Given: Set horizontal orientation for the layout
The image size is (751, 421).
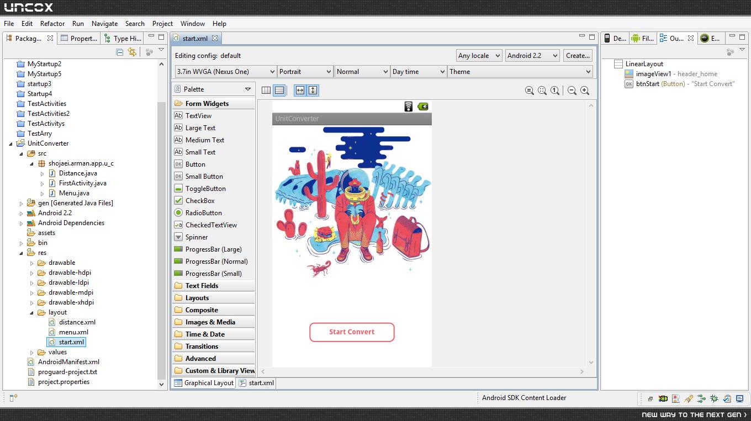Looking at the screenshot, I should (266, 90).
